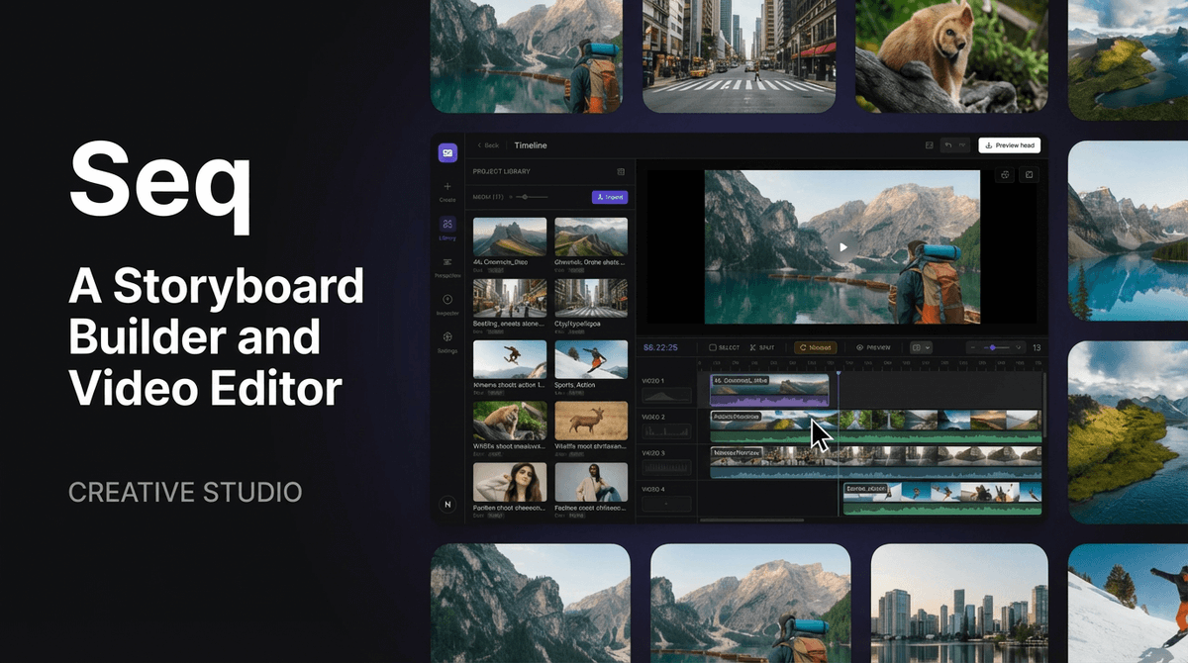Select the VIDEO 3 track label
The width and height of the screenshot is (1188, 663).
(x=653, y=452)
